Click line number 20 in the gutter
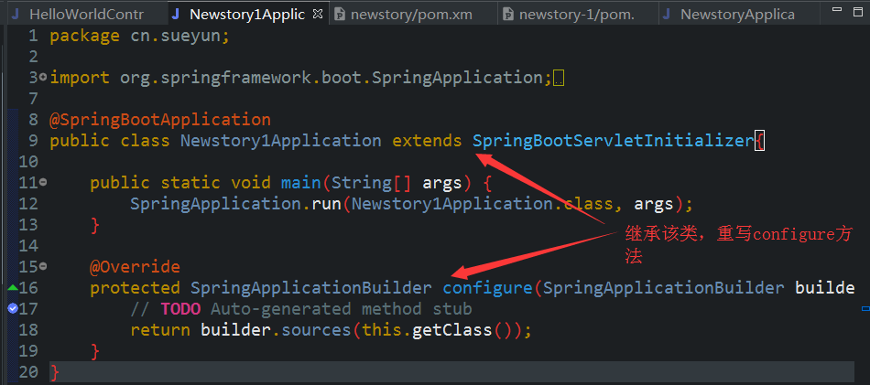Viewport: 870px width, 385px height. tap(27, 372)
